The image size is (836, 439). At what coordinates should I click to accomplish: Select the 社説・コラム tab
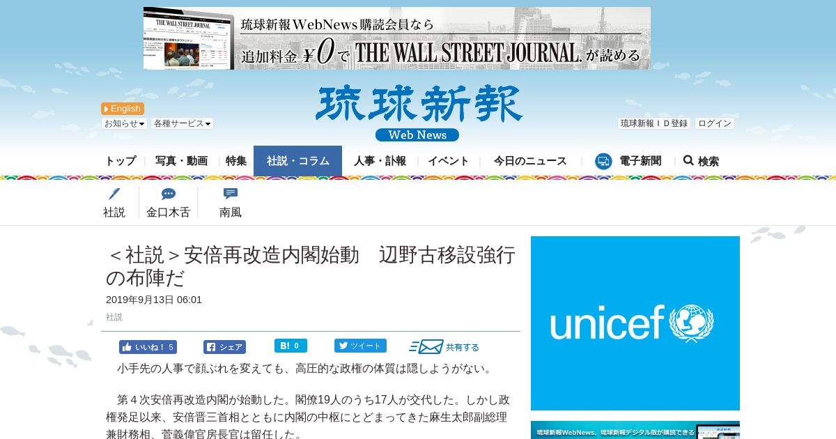point(298,161)
